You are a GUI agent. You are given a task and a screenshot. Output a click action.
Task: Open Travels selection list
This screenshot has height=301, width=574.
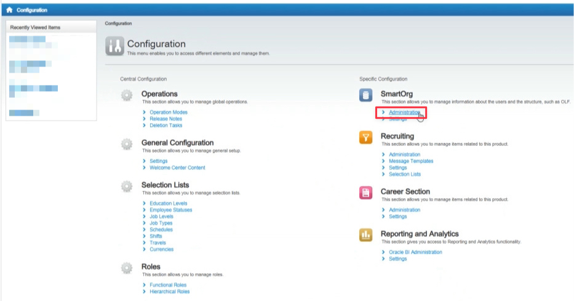click(x=157, y=243)
